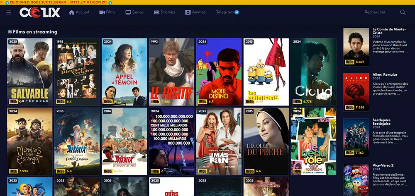Click the film strip icon beside Animés
The image size is (415, 196).
pos(188,12)
